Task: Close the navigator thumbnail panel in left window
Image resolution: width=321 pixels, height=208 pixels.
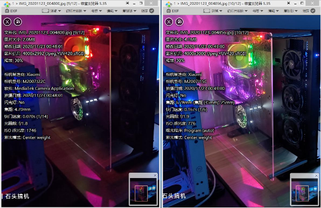Action: (155, 175)
